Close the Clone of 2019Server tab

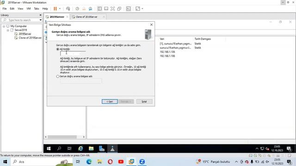coord(104,17)
